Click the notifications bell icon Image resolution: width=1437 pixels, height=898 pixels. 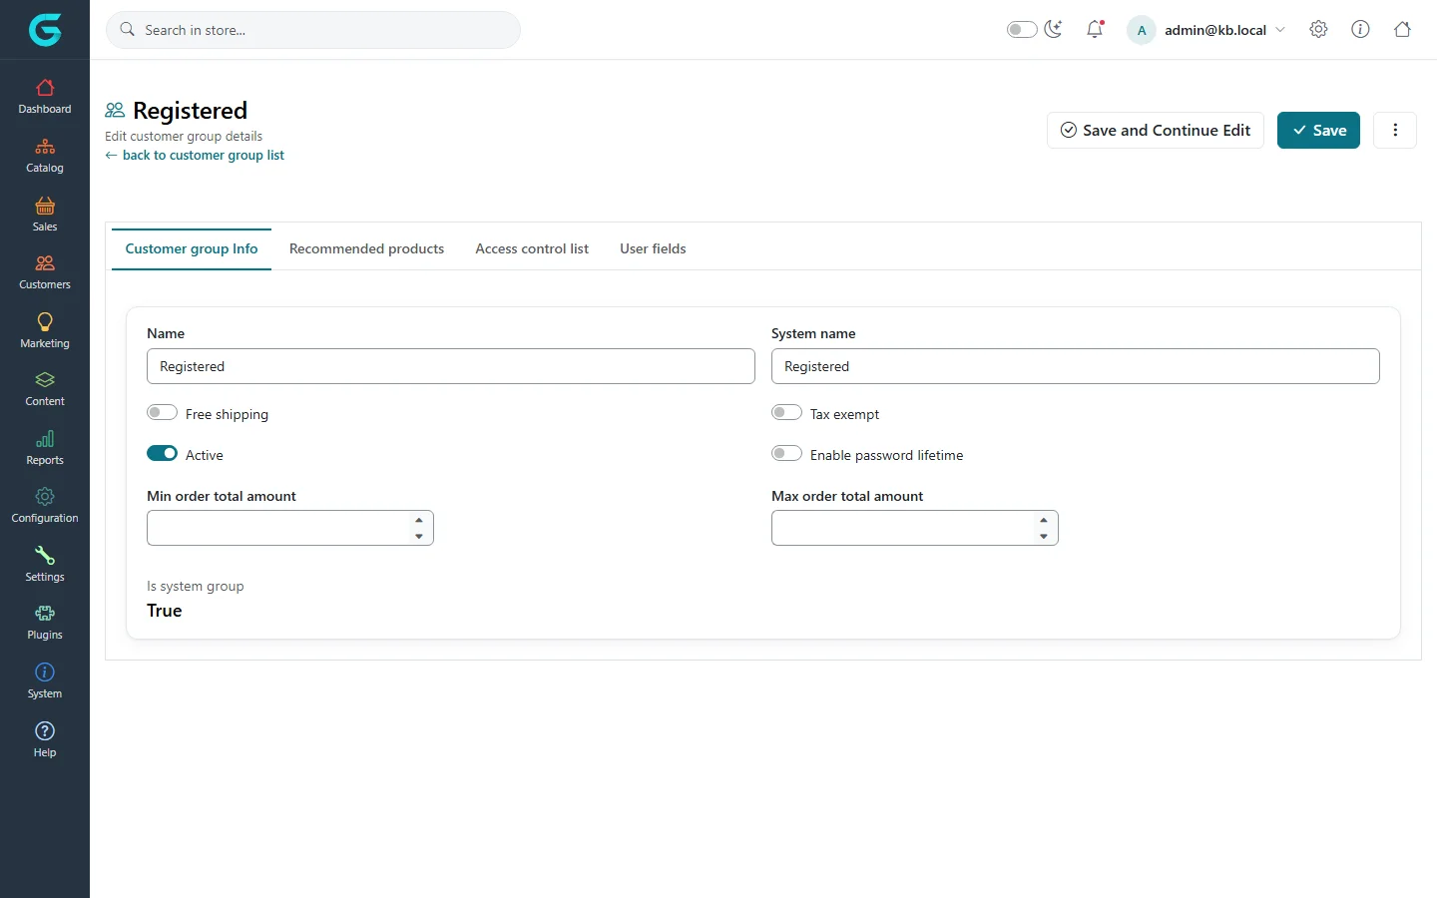pyautogui.click(x=1095, y=30)
